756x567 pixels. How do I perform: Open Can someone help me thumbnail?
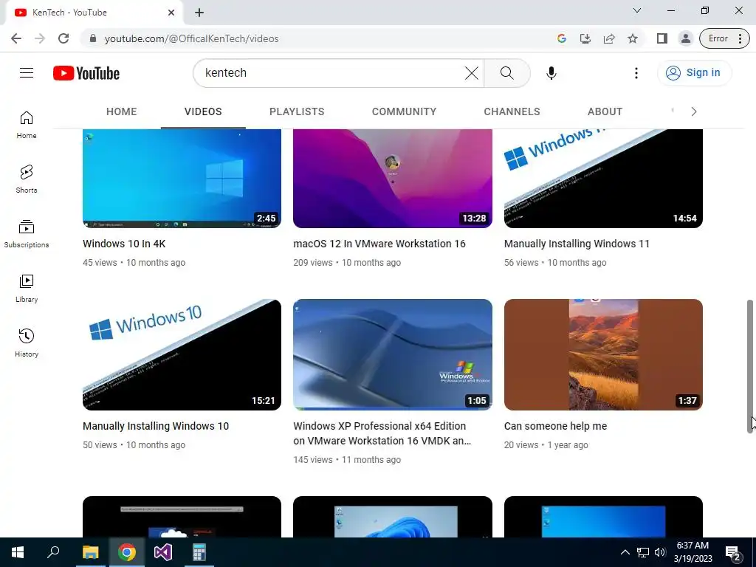(603, 354)
